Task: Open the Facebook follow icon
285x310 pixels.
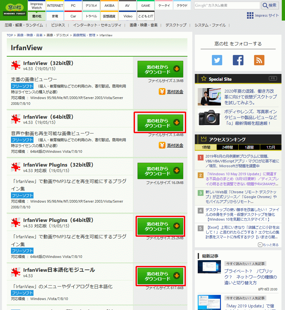Action: pyautogui.click(x=238, y=60)
